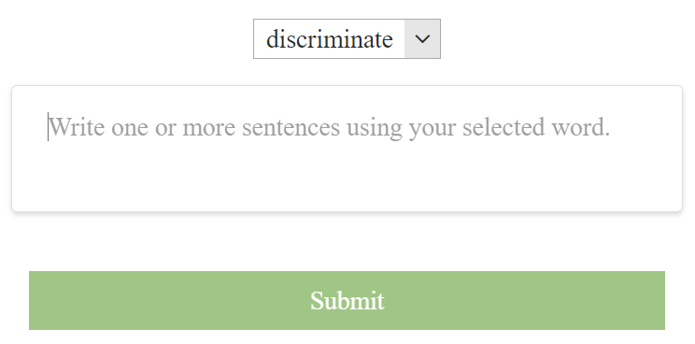Click the green Submit button
Screen dimensions: 695x344
347,301
